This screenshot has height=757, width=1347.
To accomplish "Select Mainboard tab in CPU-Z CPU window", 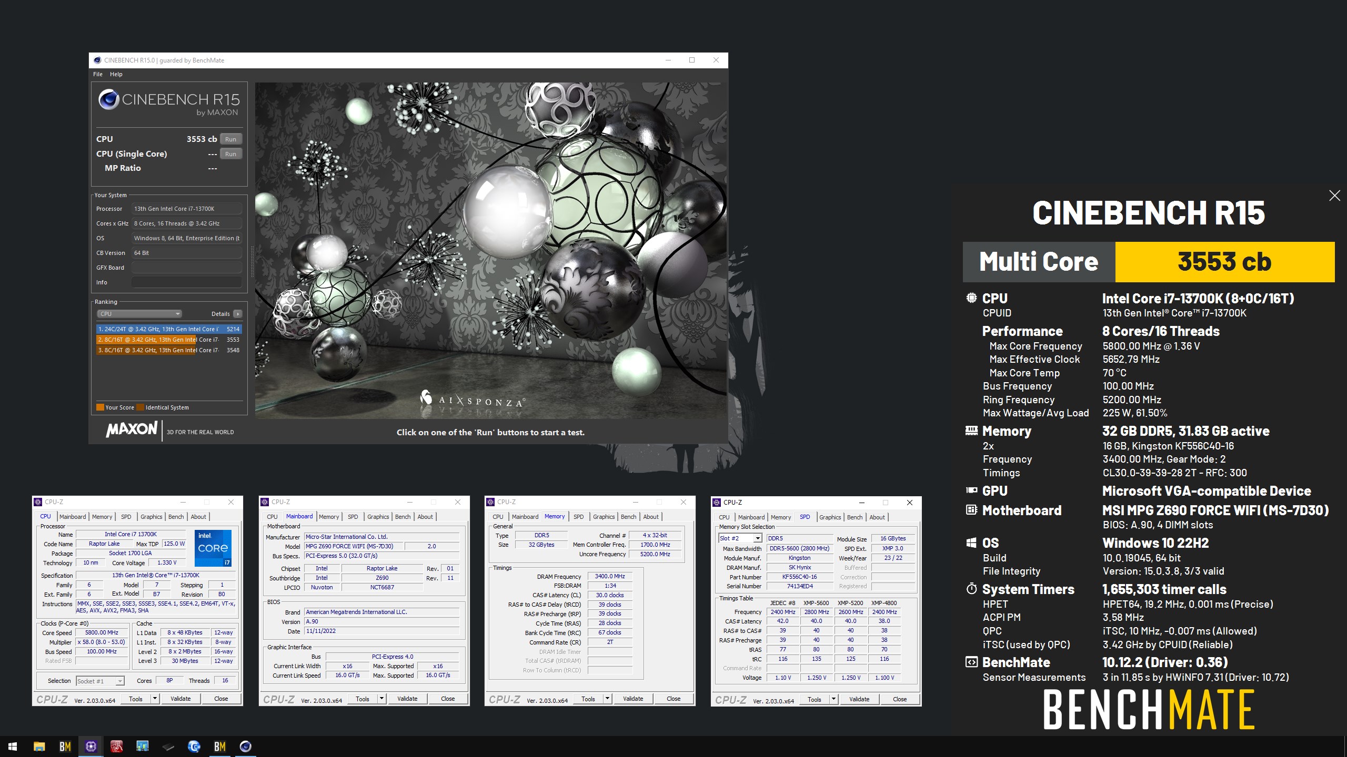I will pyautogui.click(x=73, y=517).
